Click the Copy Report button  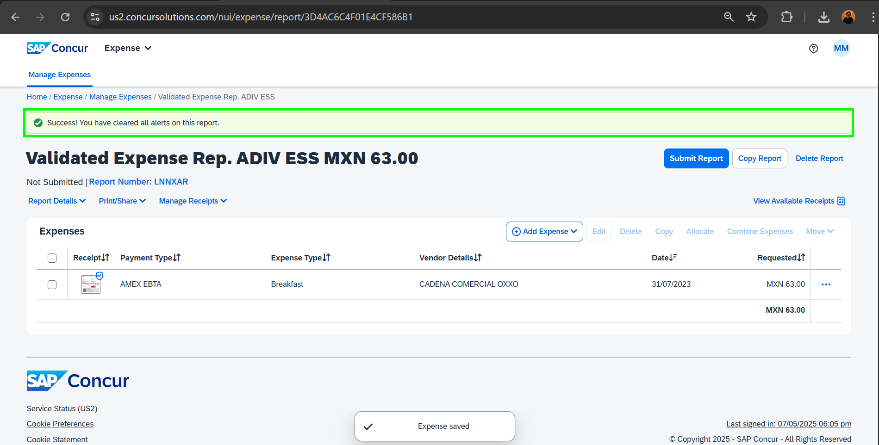[x=760, y=158]
